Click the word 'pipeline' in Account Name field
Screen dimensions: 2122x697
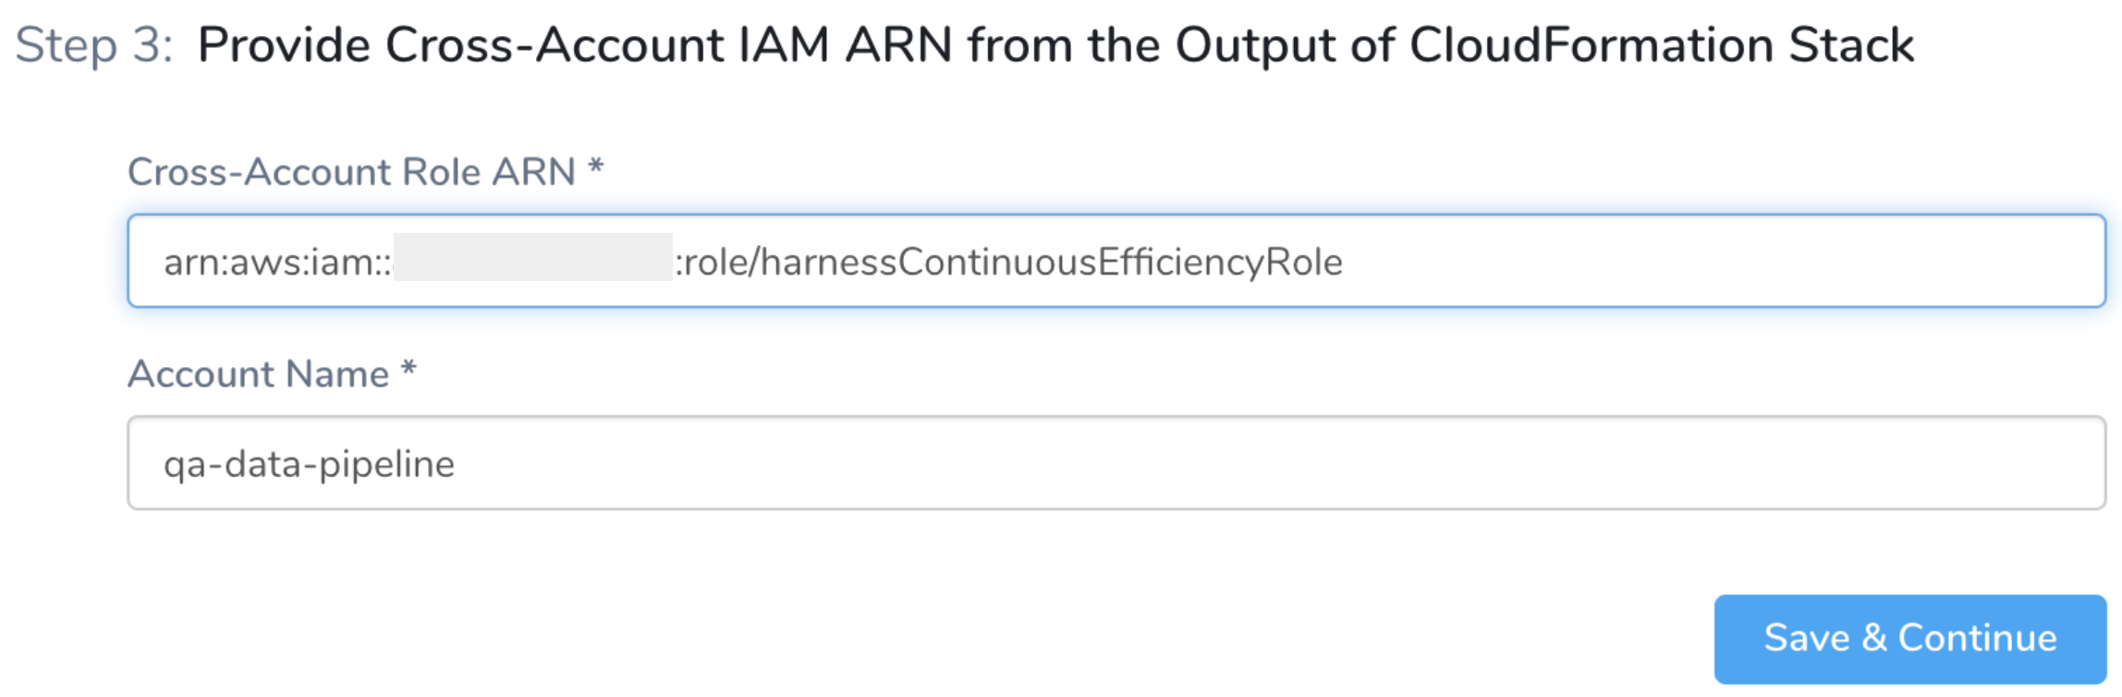[386, 464]
